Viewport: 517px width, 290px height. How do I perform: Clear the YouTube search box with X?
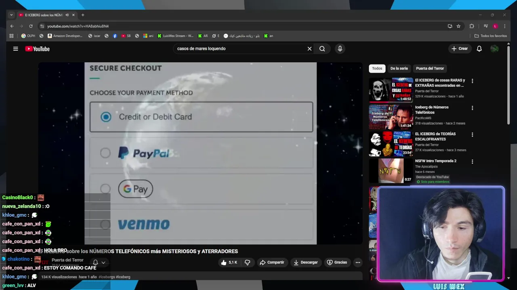click(x=309, y=49)
